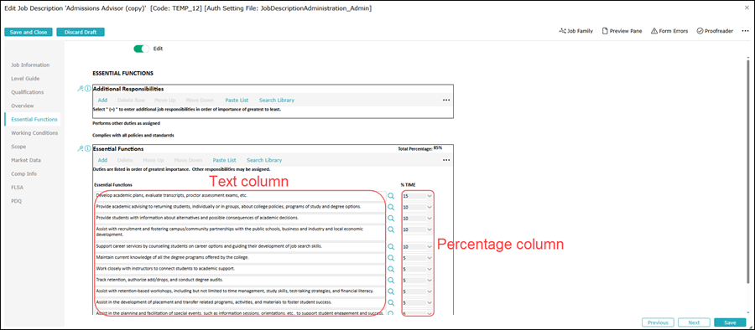Click search icon for 'Assist with recruitment' row

coord(391,229)
